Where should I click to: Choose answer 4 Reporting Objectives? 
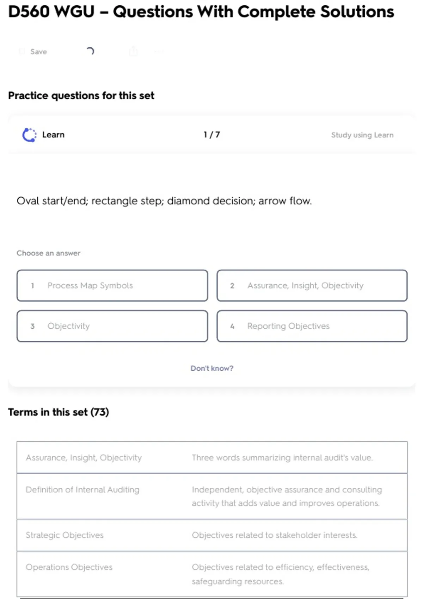tap(312, 326)
